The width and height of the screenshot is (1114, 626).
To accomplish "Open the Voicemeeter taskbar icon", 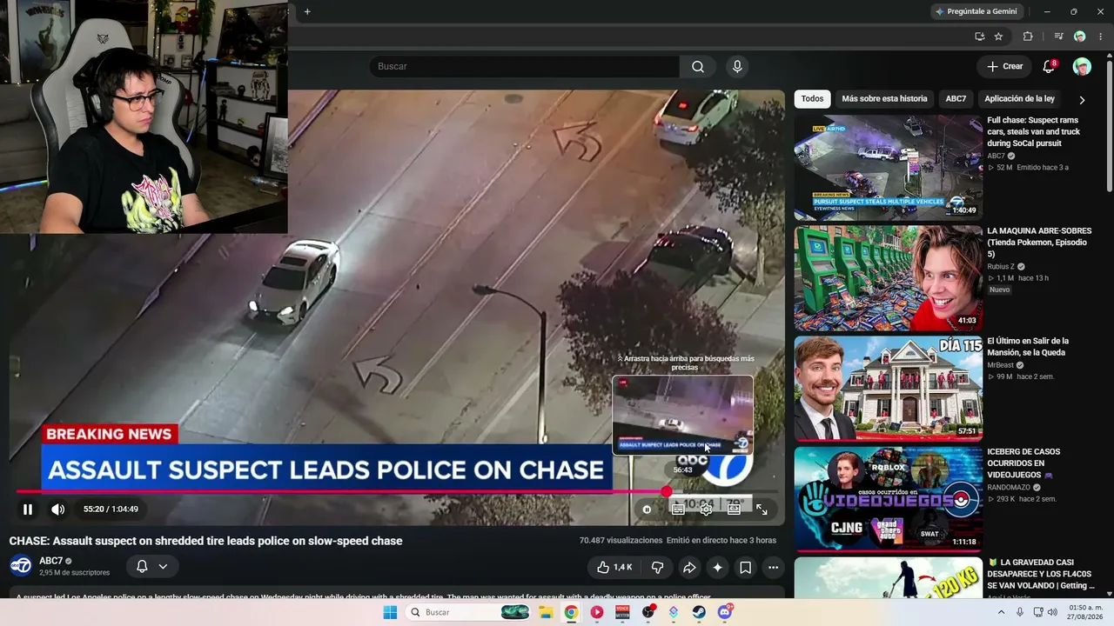I will pyautogui.click(x=622, y=612).
